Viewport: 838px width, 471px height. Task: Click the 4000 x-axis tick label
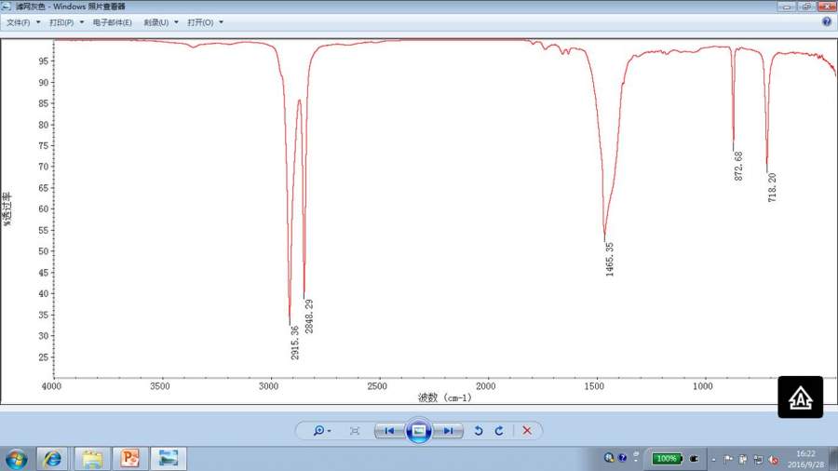pos(51,386)
